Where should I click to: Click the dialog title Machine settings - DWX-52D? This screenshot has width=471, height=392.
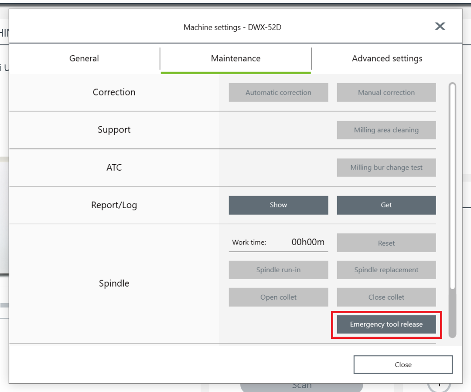tap(232, 27)
